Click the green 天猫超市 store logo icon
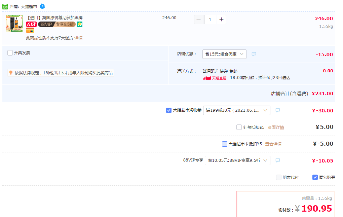 coord(5,7)
